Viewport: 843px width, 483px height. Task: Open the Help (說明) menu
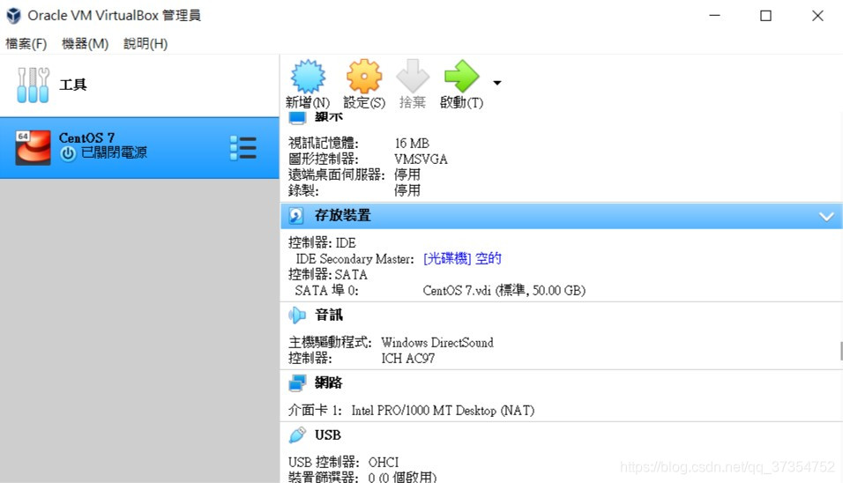tap(145, 43)
